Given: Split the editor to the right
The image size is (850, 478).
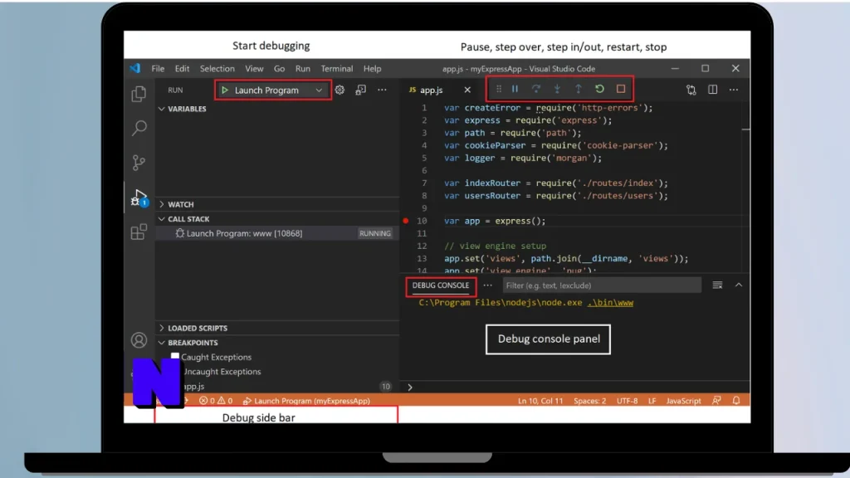Looking at the screenshot, I should (712, 90).
